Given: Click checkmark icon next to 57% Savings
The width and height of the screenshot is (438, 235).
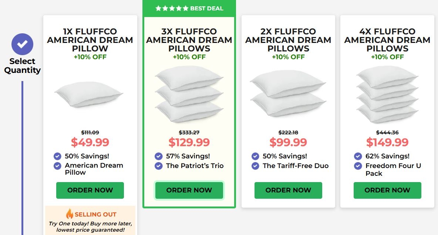Looking at the screenshot, I should pyautogui.click(x=158, y=156).
